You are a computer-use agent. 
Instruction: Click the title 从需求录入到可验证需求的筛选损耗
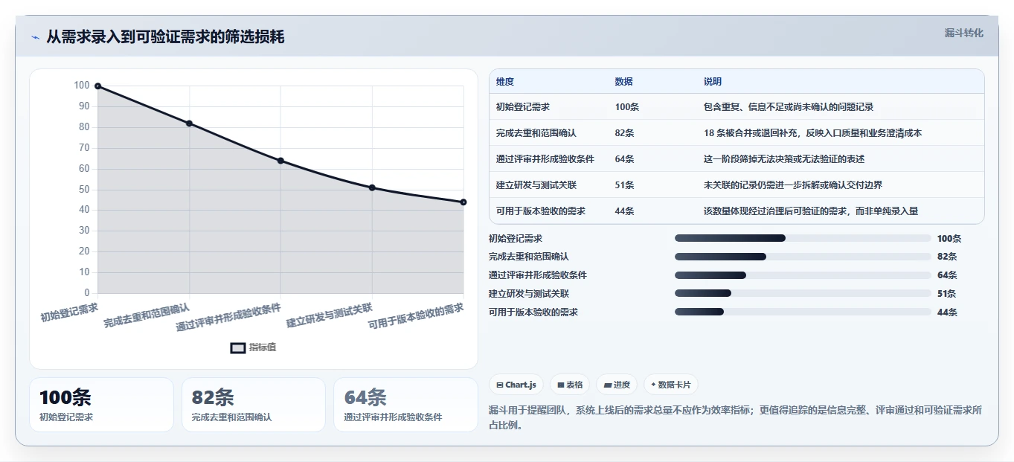pyautogui.click(x=165, y=37)
